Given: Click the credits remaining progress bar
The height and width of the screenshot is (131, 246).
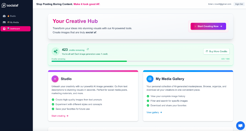Looking at the screenshot, I should (x=140, y=61).
